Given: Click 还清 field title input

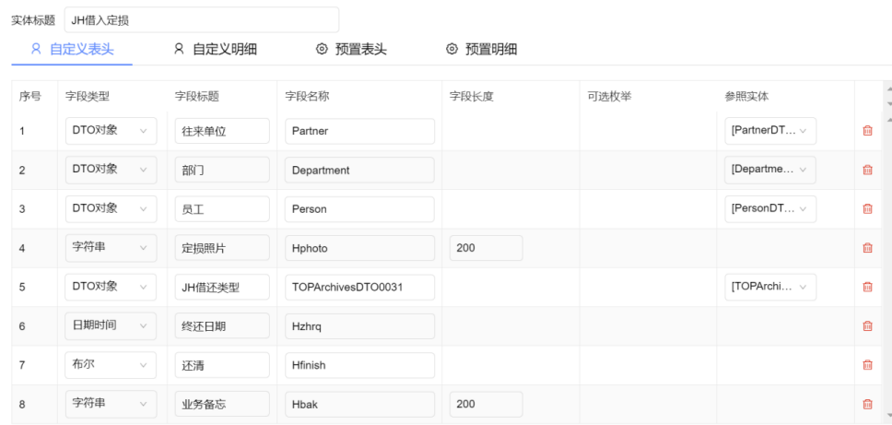Looking at the screenshot, I should coord(222,365).
